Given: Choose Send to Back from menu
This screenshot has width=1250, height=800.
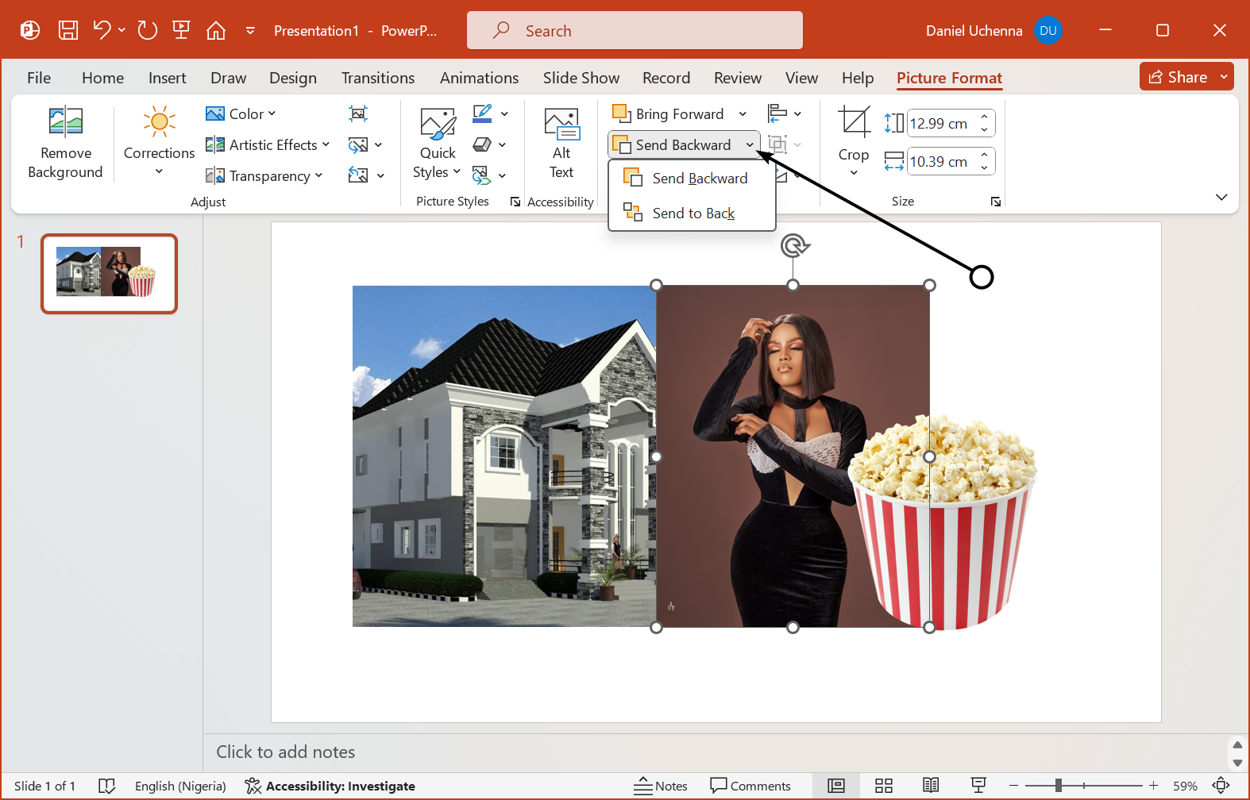Looking at the screenshot, I should click(693, 213).
